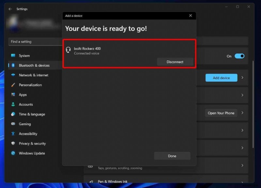Open Apps settings
Image resolution: width=261 pixels, height=188 pixels.
[x=35, y=95]
